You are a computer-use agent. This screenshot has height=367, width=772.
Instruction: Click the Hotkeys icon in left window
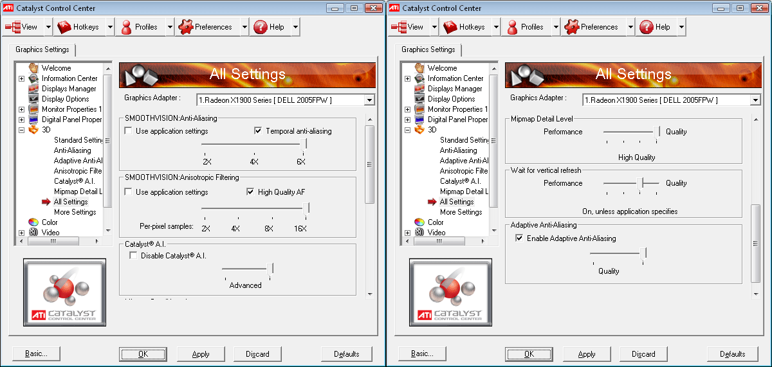pyautogui.click(x=64, y=27)
